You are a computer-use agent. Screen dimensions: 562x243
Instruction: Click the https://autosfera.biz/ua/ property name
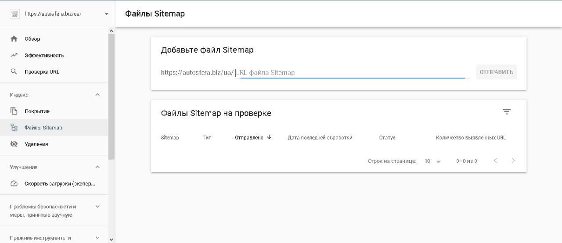pos(53,14)
